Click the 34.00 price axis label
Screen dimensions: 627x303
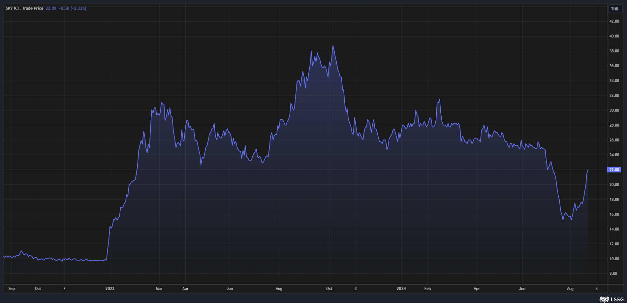614,81
